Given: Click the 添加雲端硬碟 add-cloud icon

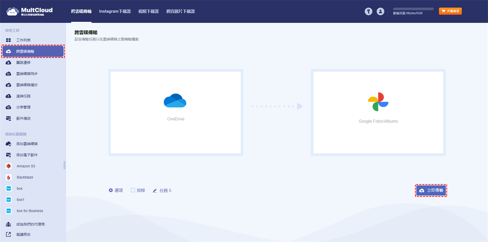Looking at the screenshot, I should 9,144.
